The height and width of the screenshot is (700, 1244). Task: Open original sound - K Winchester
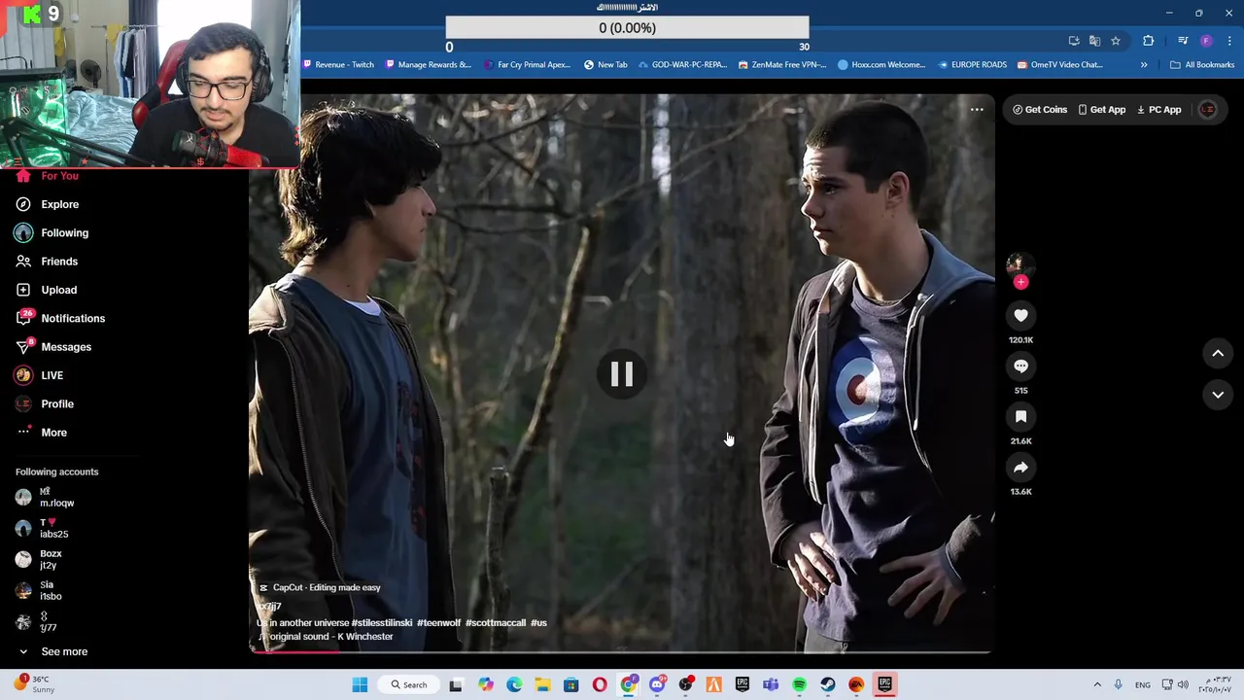coord(326,637)
